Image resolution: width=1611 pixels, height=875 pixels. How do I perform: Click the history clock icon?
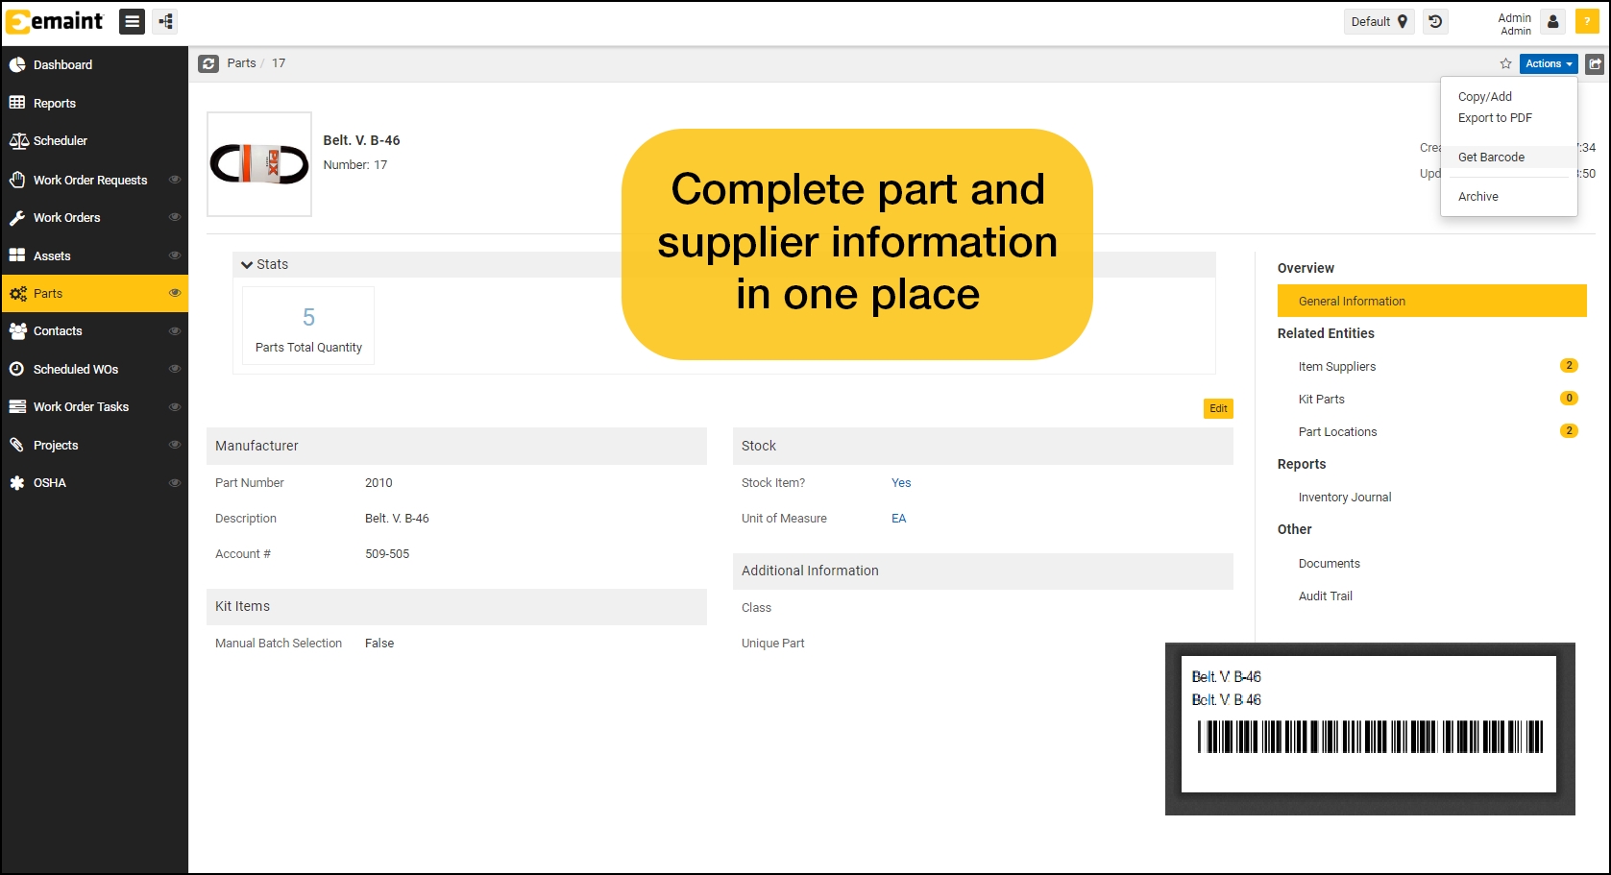tap(1435, 21)
